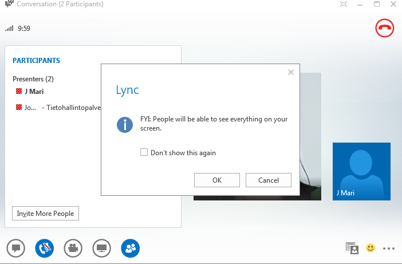Open the layout picker icon

(x=352, y=248)
